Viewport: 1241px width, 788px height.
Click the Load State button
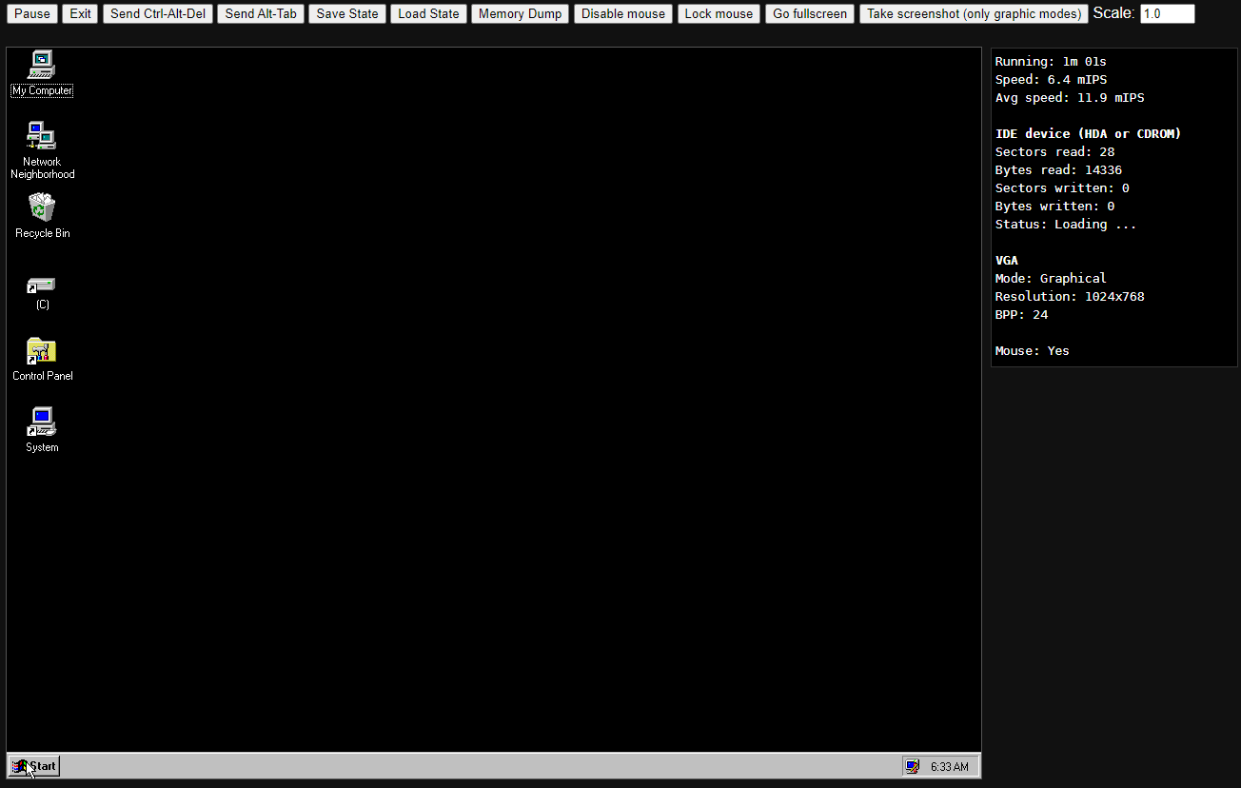[428, 14]
